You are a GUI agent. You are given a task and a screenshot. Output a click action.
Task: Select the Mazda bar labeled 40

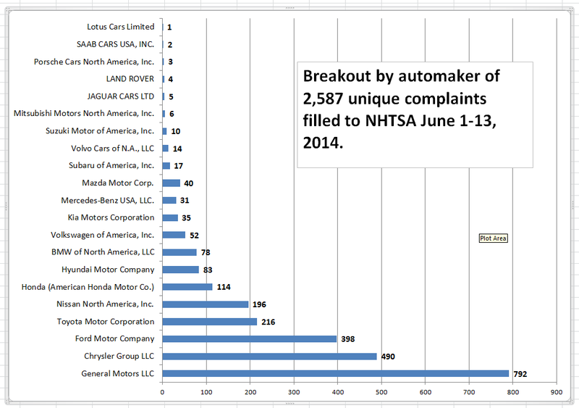(171, 183)
